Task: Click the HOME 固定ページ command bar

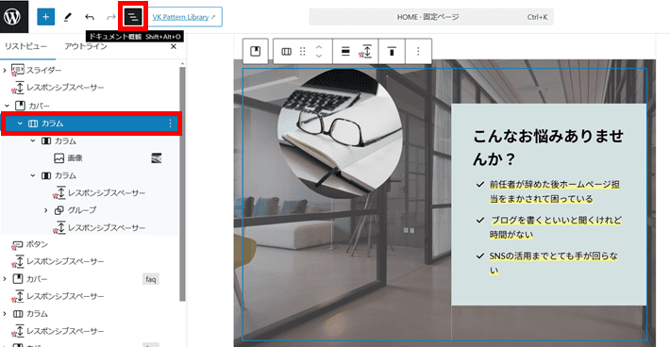Action: click(430, 17)
